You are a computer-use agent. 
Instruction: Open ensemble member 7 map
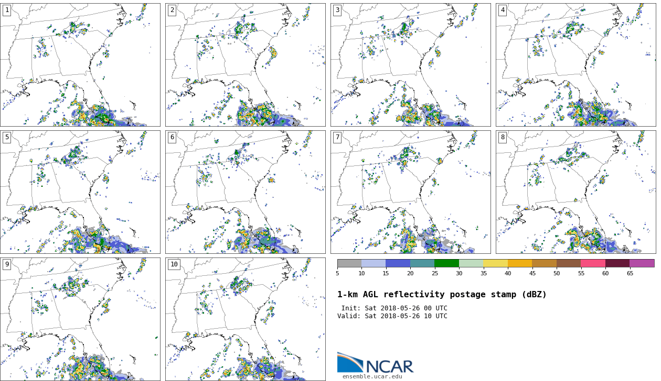(x=410, y=192)
